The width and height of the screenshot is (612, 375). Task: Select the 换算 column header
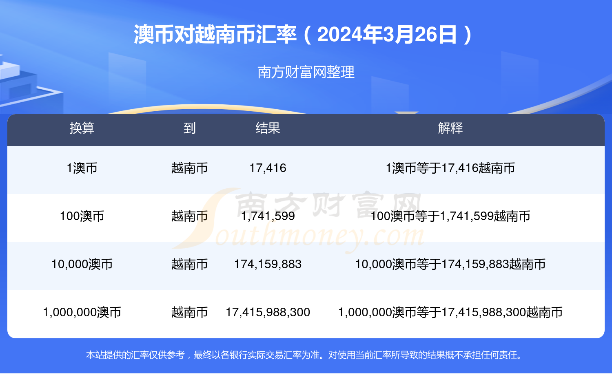pyautogui.click(x=82, y=128)
